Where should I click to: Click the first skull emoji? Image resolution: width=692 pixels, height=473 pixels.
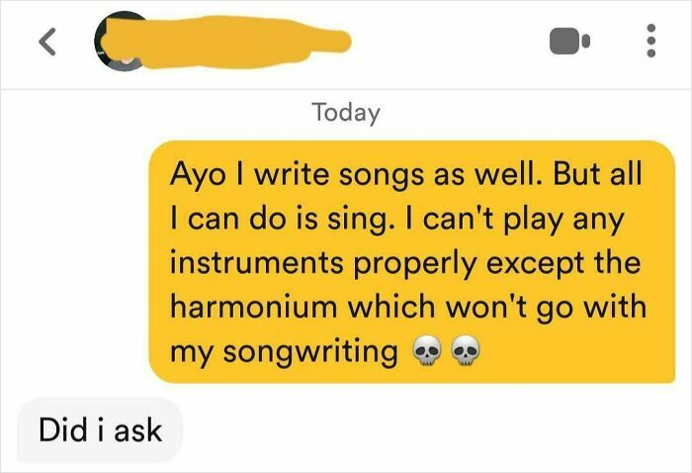426,351
